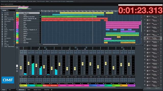Click Organ channel name label in mixer
This screenshot has width=163, height=91.
31,85
